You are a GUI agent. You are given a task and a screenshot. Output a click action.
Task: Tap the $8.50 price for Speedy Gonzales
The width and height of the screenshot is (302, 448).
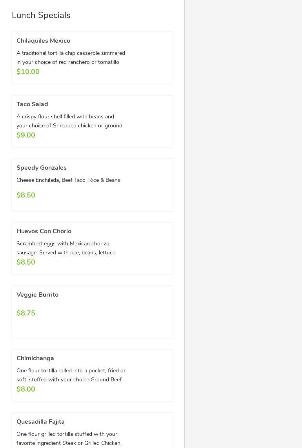(x=26, y=195)
